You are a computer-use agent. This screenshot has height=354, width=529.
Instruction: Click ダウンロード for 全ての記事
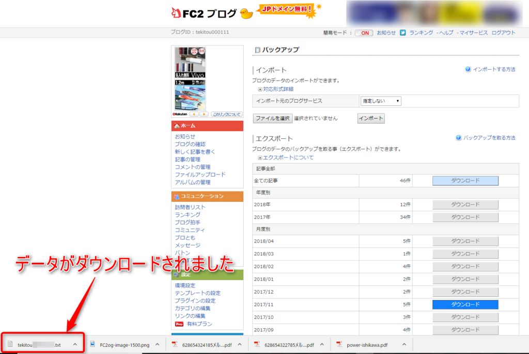465,181
